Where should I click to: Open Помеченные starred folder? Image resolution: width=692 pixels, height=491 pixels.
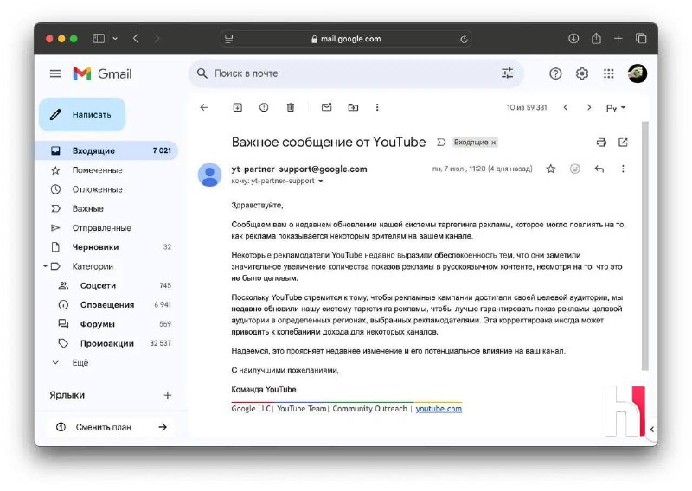pos(106,169)
